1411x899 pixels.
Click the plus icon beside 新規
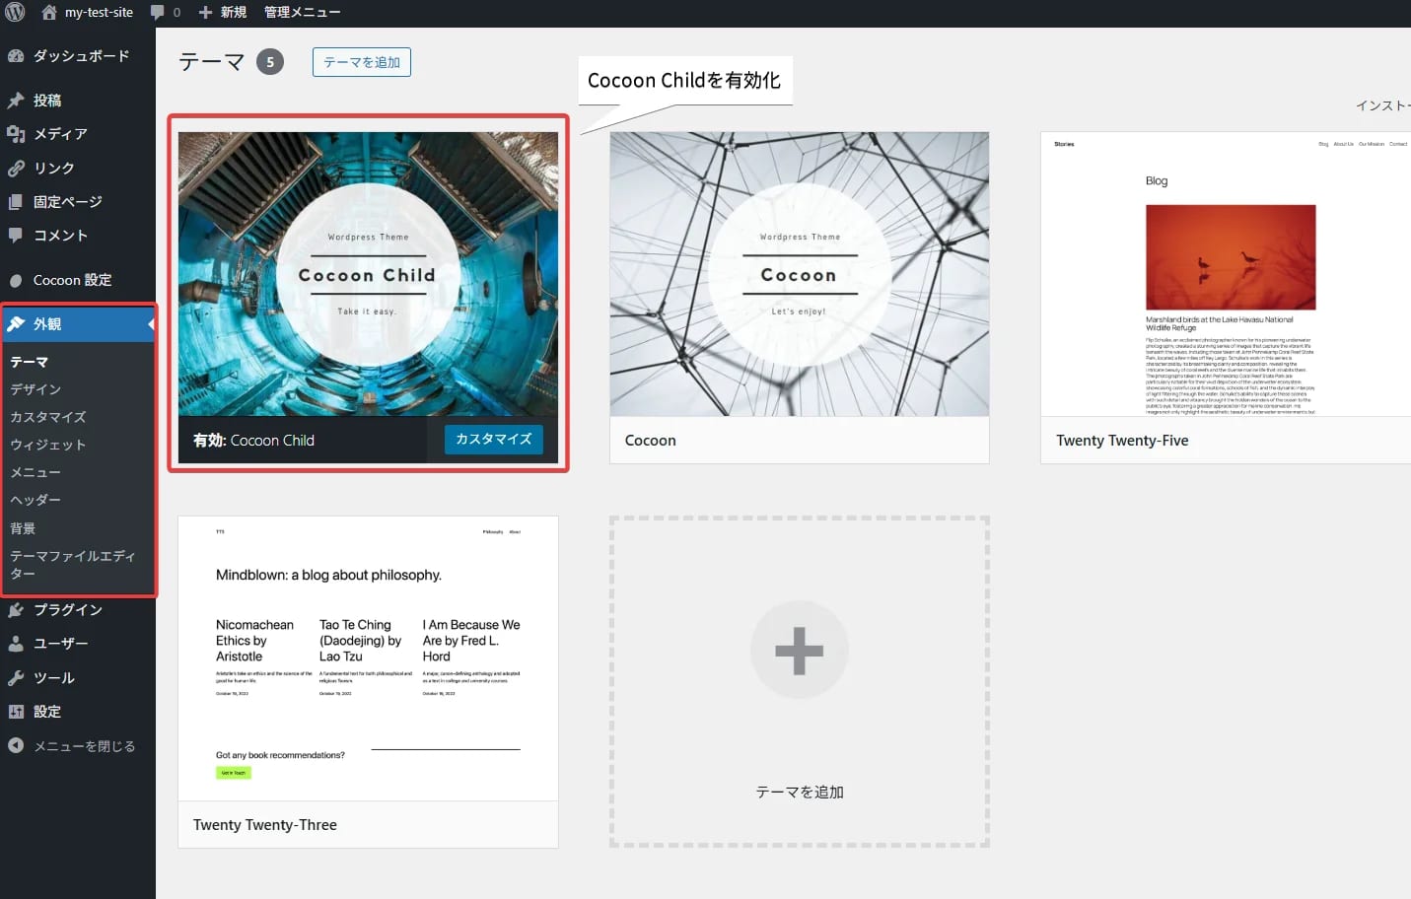point(205,12)
